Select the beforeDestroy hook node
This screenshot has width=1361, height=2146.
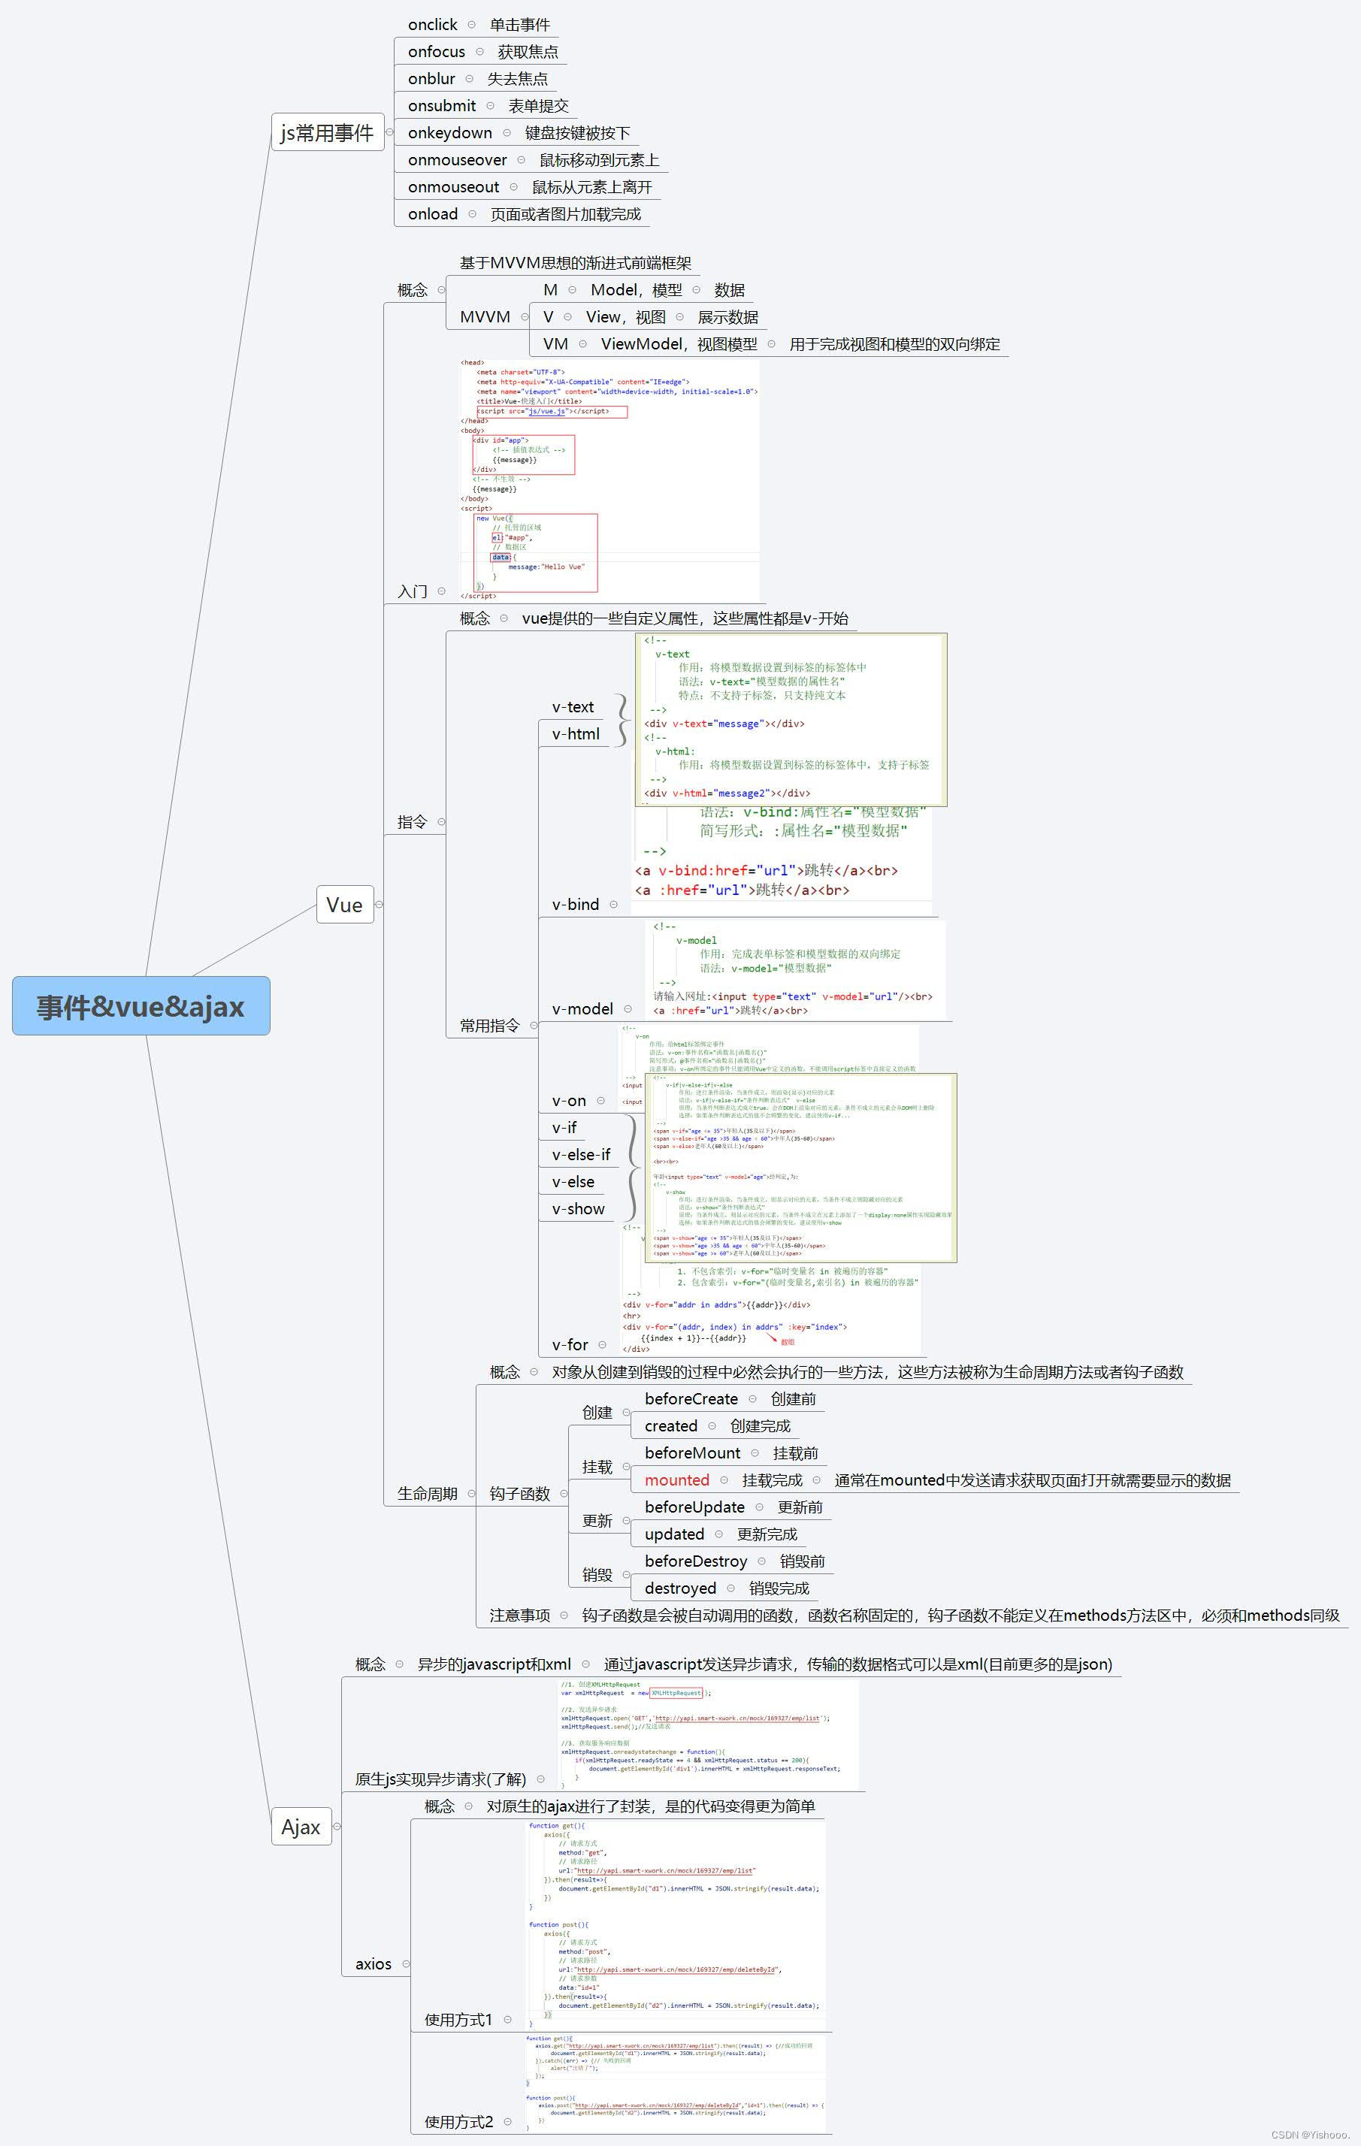coord(696,1561)
